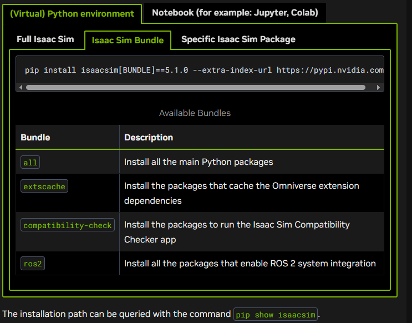Click the 'ros2' bundle code label
412x323 pixels.
click(33, 264)
